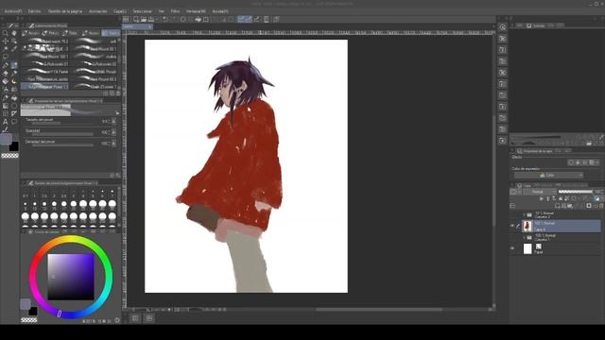This screenshot has width=605, height=340.
Task: Select the Pen tool
Action: 5,65
